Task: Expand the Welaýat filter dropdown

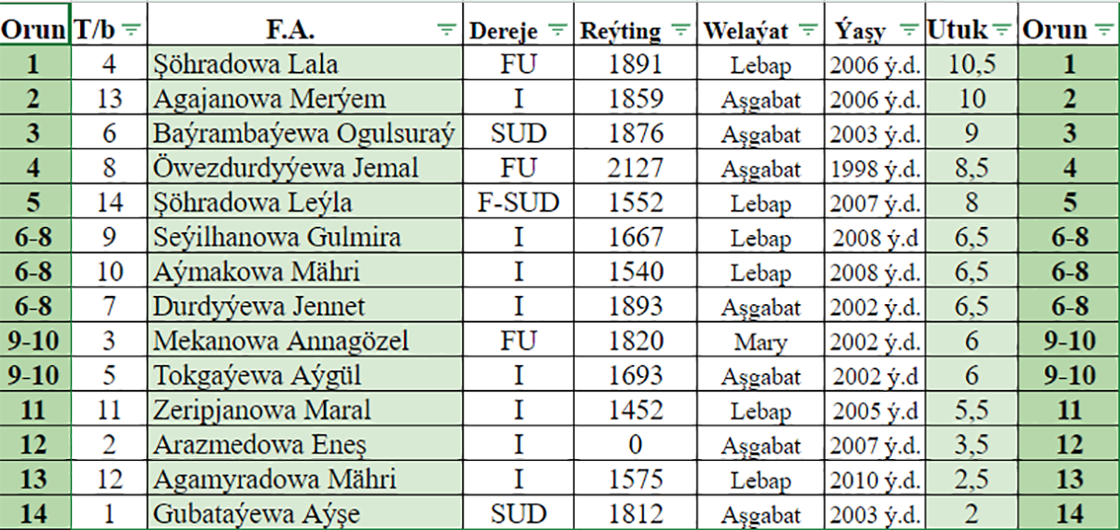Action: [805, 31]
